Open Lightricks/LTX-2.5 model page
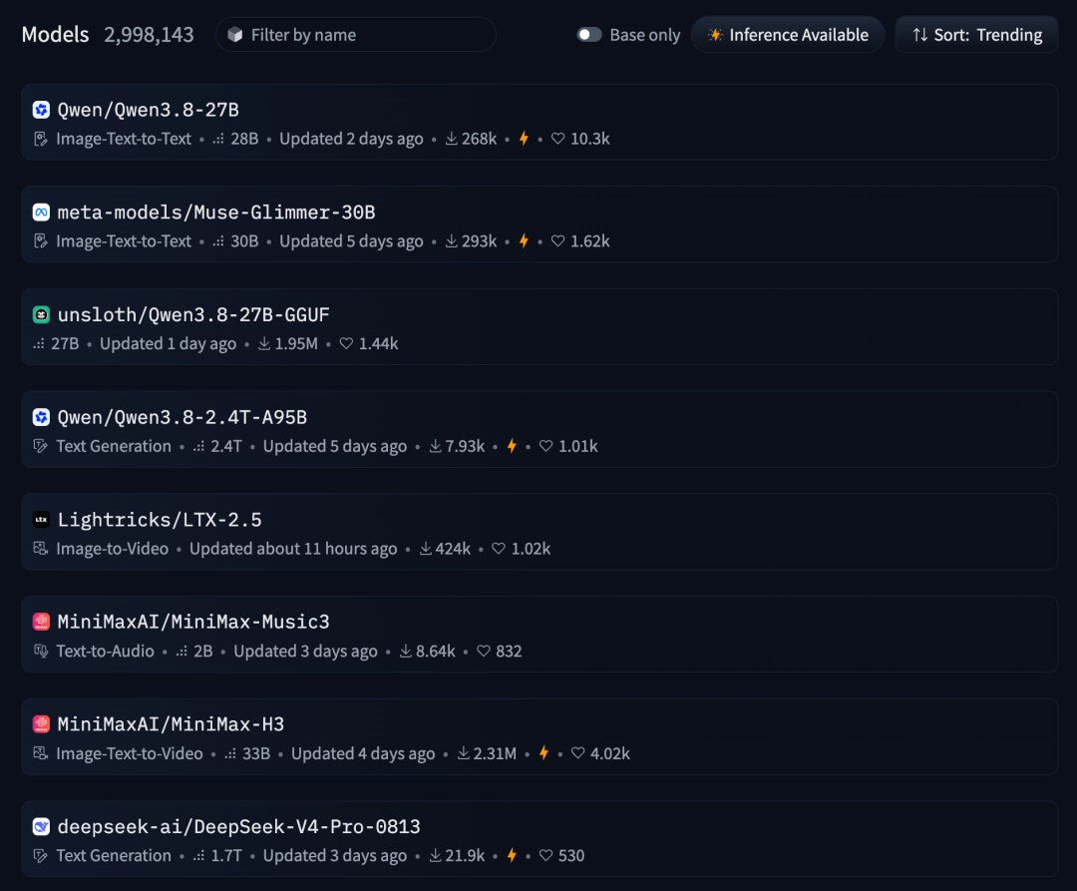 (160, 520)
